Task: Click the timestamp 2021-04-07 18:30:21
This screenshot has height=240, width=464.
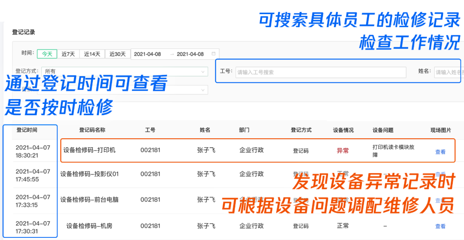Action: click(33, 151)
